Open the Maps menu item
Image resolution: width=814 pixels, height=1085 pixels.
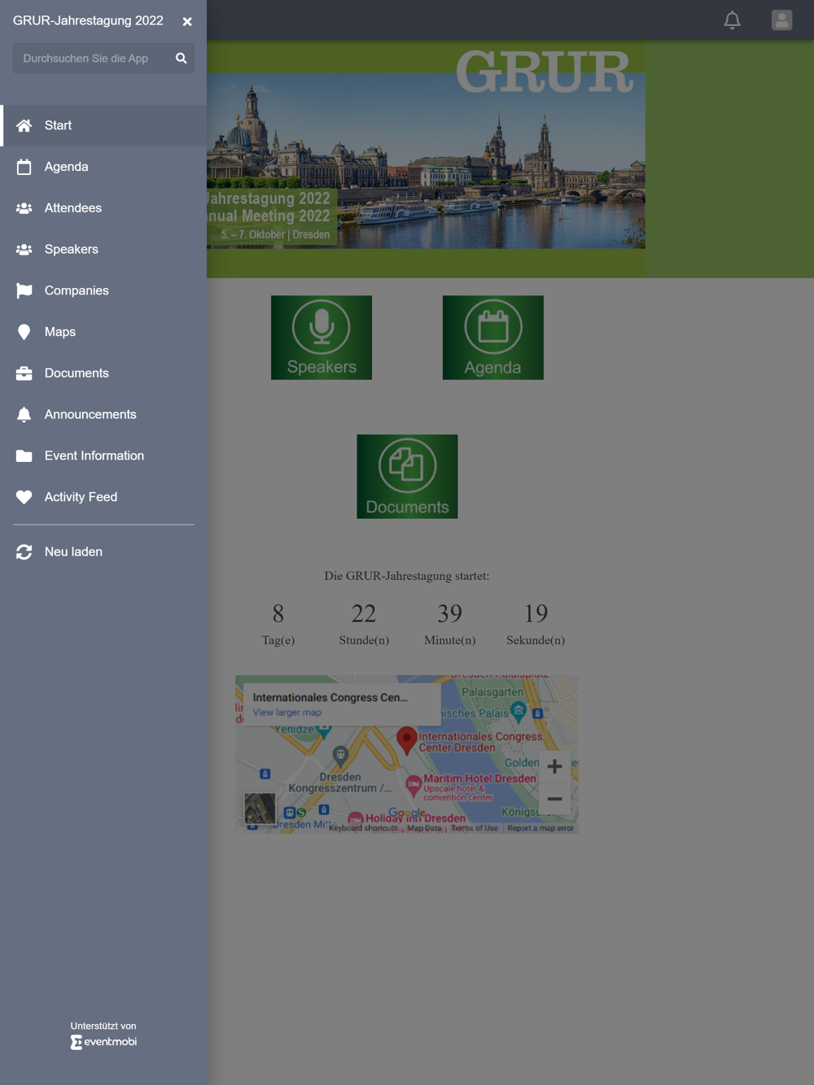pos(103,332)
